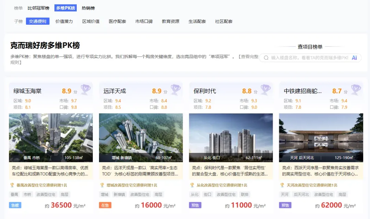Click award cup icon beside 增城改善型住宅交通便利第1名
This screenshot has width=370, height=219.
coord(102,185)
